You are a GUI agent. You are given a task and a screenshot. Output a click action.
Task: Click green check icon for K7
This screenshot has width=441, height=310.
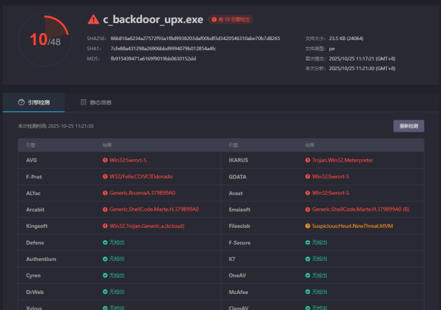(x=308, y=259)
